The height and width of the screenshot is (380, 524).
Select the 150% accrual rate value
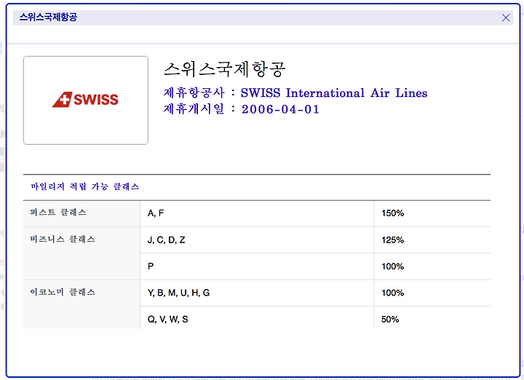click(393, 213)
